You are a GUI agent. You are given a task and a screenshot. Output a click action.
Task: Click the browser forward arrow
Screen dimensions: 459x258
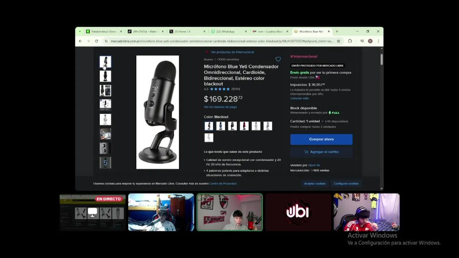pyautogui.click(x=88, y=41)
